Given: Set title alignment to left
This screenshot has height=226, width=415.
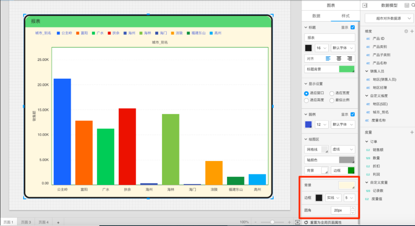Looking at the screenshot, I should click(328, 59).
